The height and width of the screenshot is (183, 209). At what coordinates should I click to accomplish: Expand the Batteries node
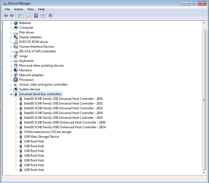pyautogui.click(x=11, y=23)
